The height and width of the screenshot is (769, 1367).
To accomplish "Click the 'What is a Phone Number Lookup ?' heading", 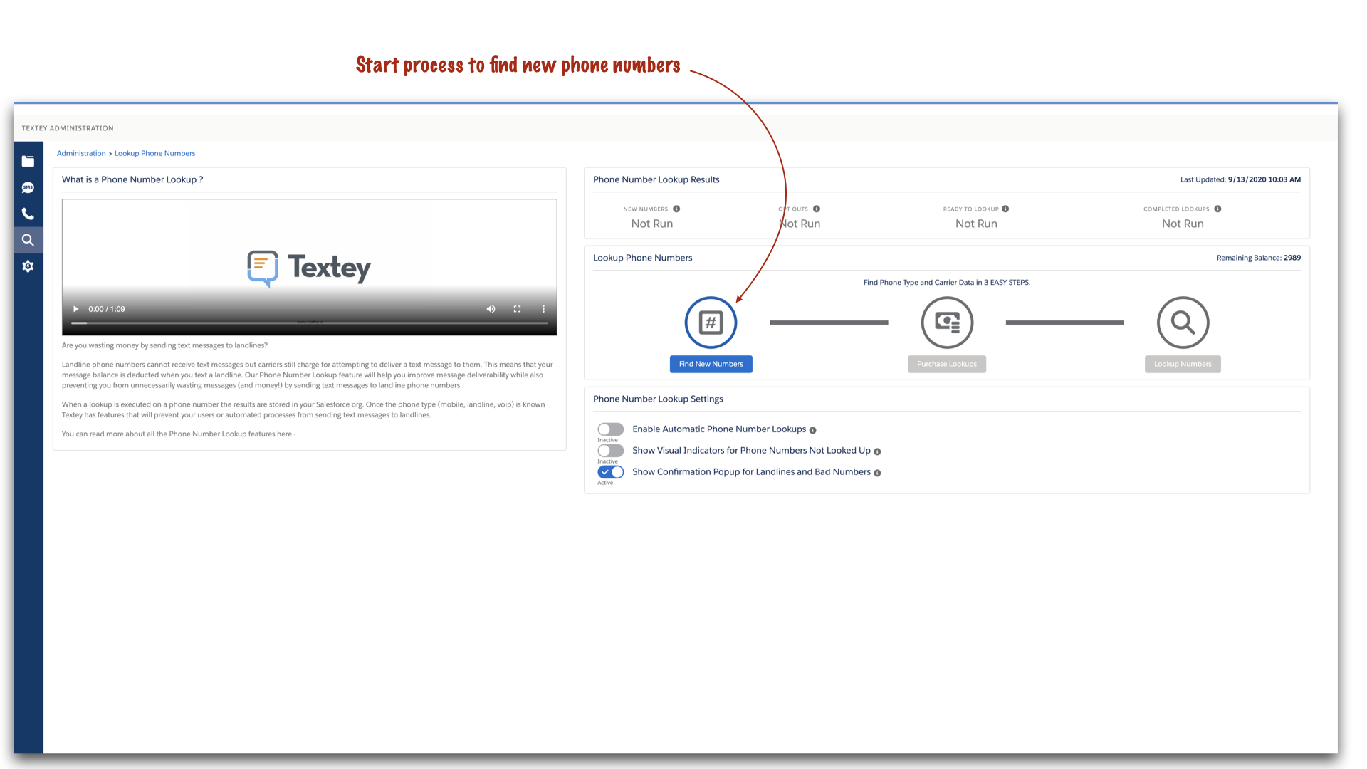I will pos(132,179).
